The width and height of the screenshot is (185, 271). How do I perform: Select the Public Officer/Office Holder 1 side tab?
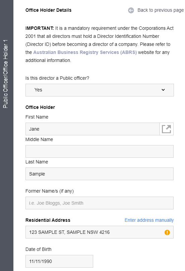(5, 74)
